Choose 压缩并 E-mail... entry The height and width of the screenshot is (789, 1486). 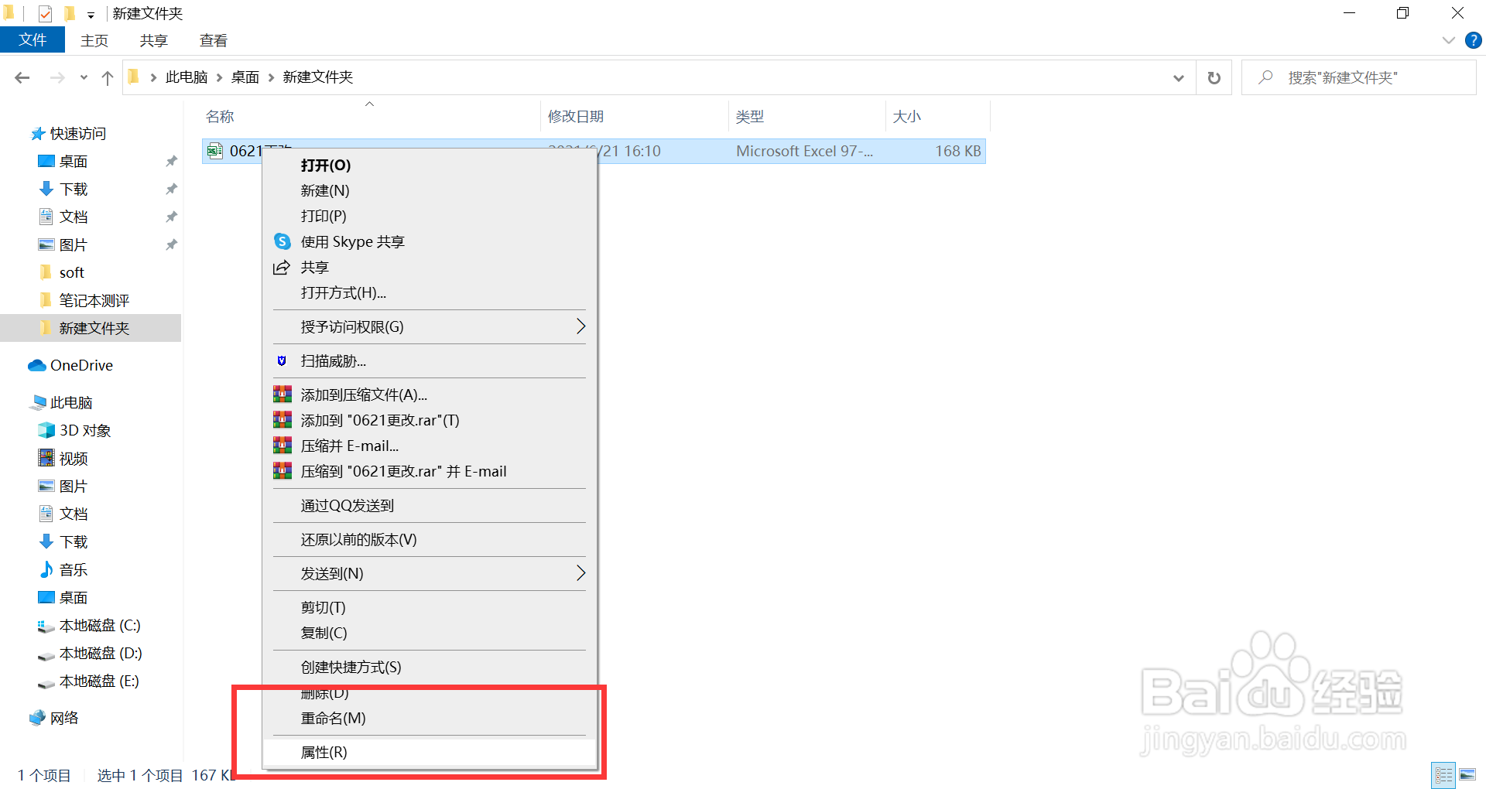pos(430,446)
